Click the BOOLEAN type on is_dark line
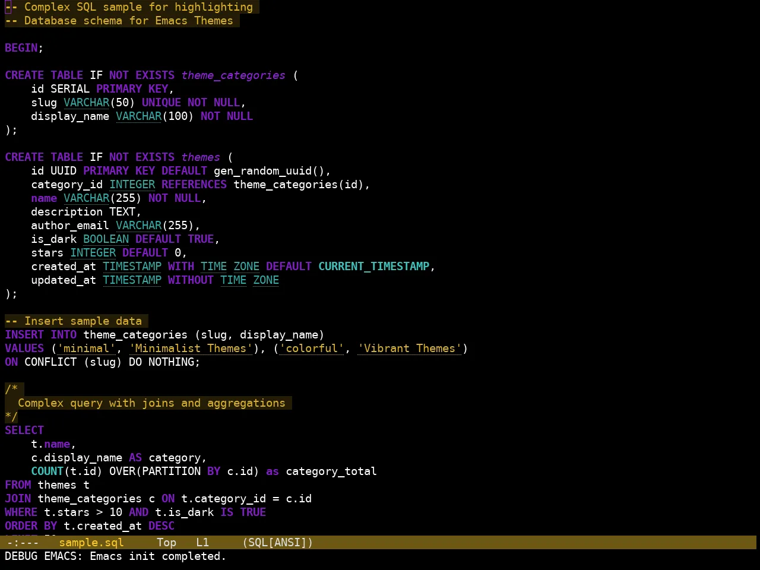 pos(106,239)
